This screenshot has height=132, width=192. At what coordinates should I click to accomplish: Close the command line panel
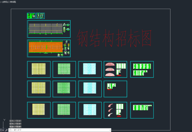tap(3, 130)
